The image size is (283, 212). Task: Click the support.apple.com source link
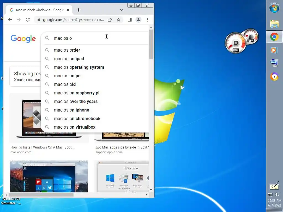pos(109,152)
